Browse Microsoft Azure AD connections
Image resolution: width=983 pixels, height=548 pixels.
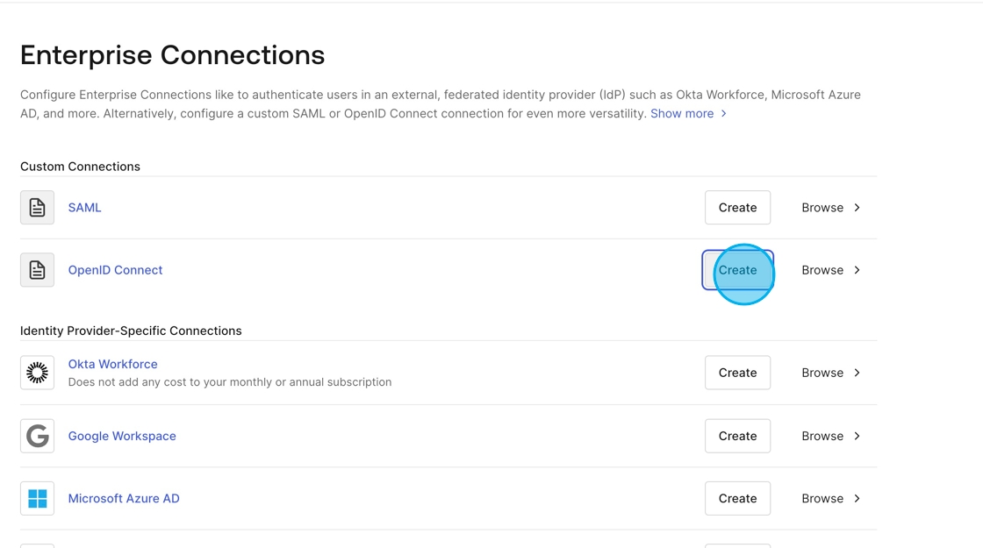tap(830, 499)
